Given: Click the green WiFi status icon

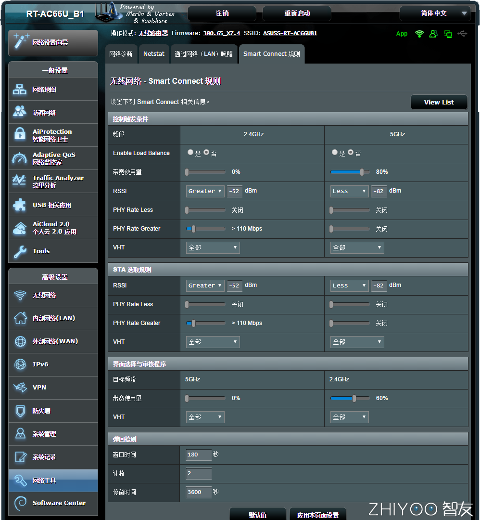Looking at the screenshot, I should (x=419, y=34).
